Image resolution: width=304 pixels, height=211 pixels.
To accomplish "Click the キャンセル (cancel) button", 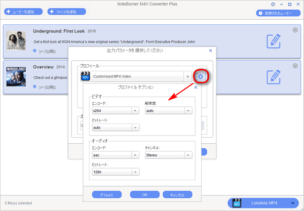I will 177,195.
